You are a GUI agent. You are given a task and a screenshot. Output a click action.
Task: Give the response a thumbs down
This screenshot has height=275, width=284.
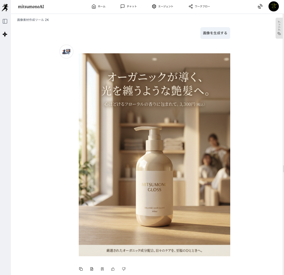pos(124,269)
